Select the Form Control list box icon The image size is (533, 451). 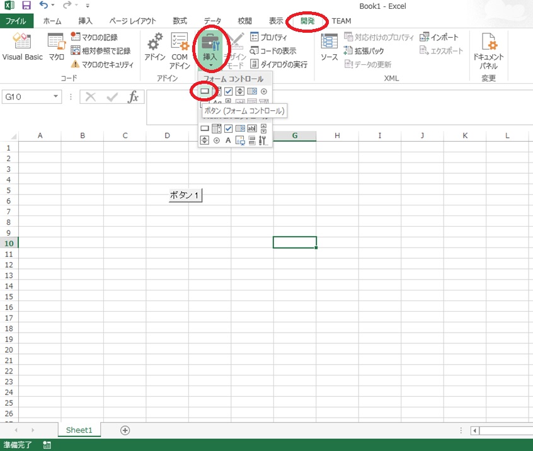coord(252,91)
